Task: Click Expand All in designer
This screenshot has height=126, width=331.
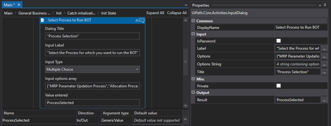Action: pos(155,13)
